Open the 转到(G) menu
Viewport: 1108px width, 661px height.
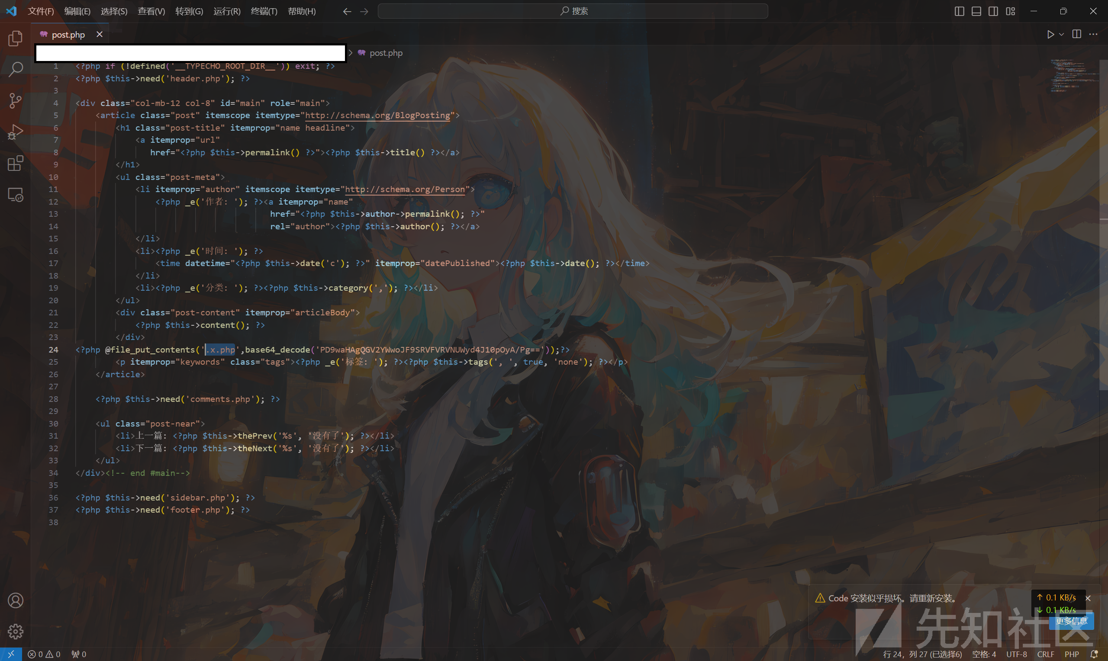tap(189, 11)
